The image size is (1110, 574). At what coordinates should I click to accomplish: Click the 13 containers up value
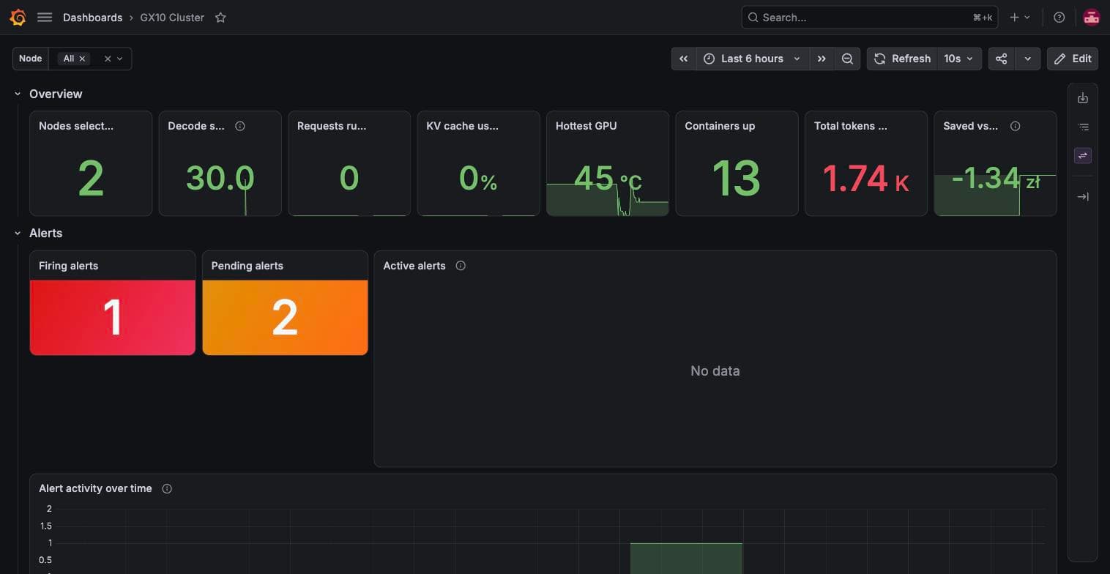[x=736, y=178]
